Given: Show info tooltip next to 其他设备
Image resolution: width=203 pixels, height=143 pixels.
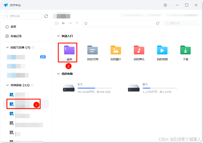Looking at the screenshot, I should (32, 85).
